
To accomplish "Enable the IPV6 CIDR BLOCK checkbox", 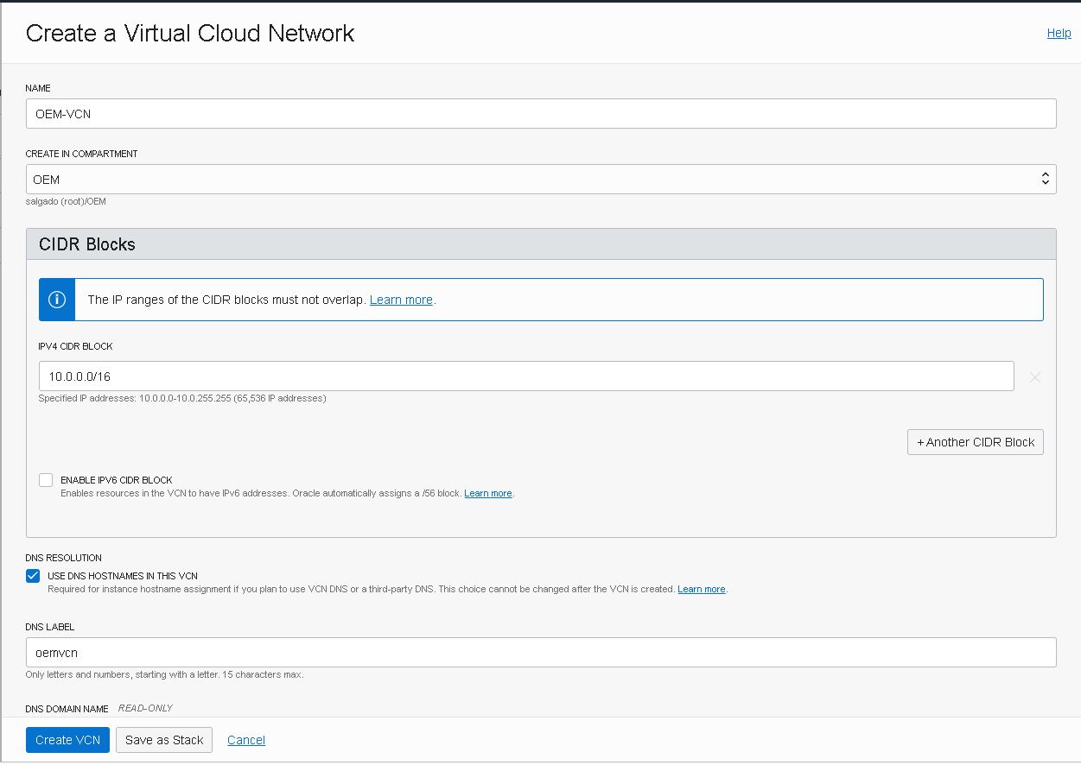I will click(45, 479).
